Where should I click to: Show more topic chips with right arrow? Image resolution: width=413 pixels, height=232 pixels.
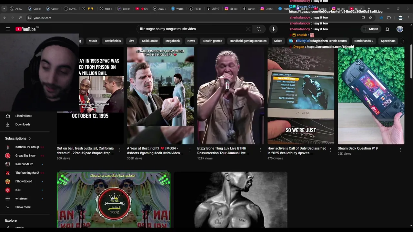point(403,41)
